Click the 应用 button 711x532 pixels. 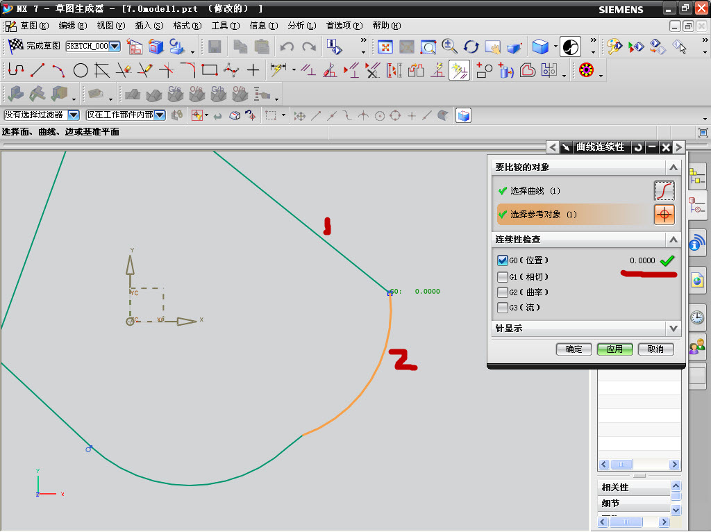614,349
